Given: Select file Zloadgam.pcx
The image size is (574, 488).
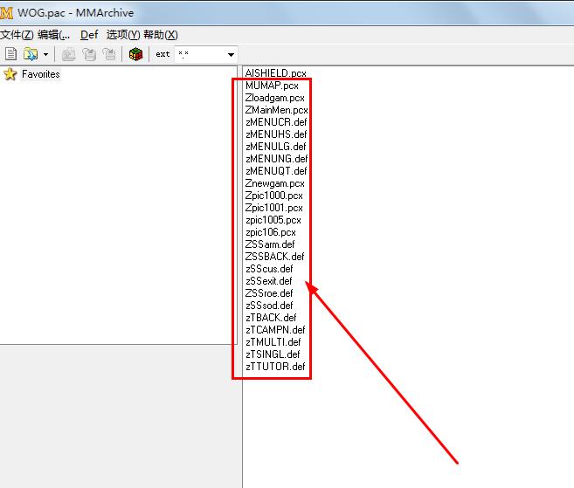Looking at the screenshot, I should [x=274, y=98].
